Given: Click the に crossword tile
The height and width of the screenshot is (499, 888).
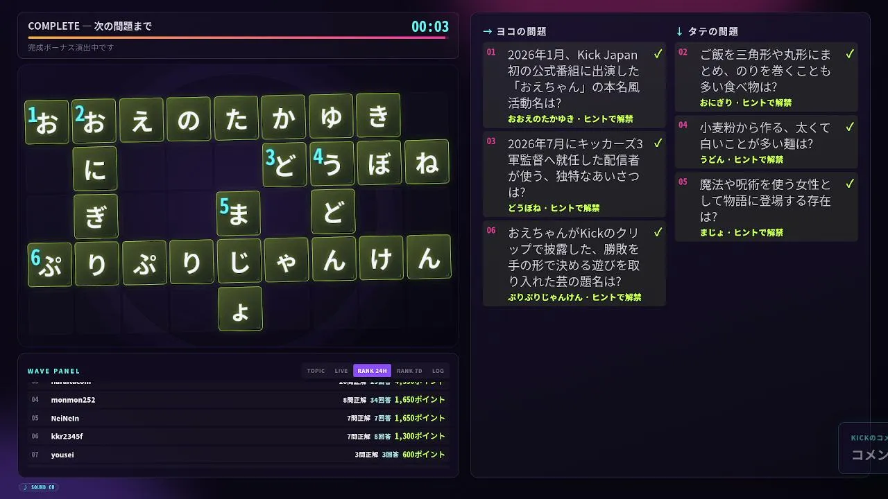Looking at the screenshot, I should coord(95,168).
